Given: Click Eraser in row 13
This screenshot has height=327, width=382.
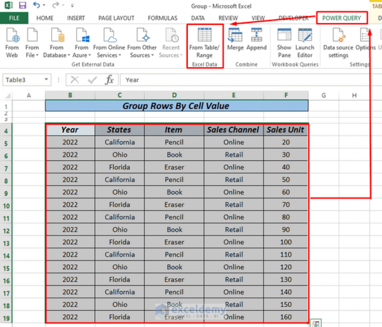Looking at the screenshot, I should coord(174,242).
